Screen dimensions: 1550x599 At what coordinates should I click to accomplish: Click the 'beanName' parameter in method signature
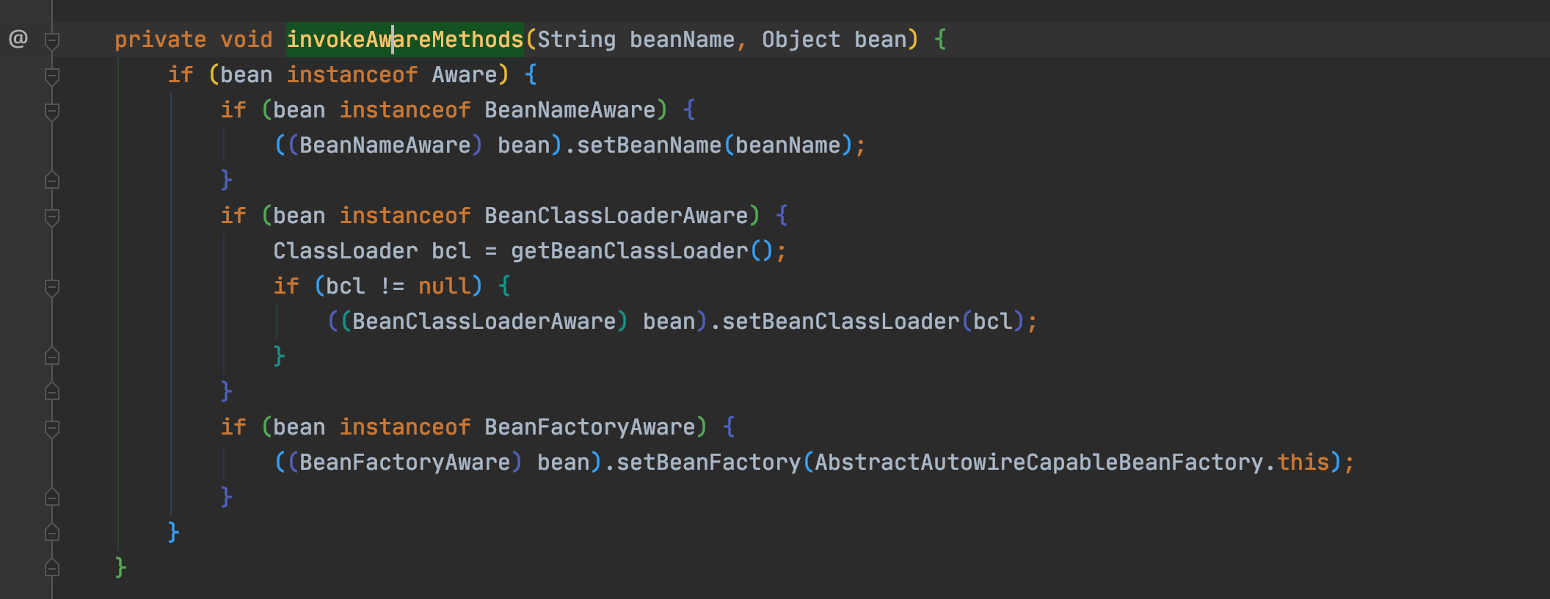coord(683,39)
